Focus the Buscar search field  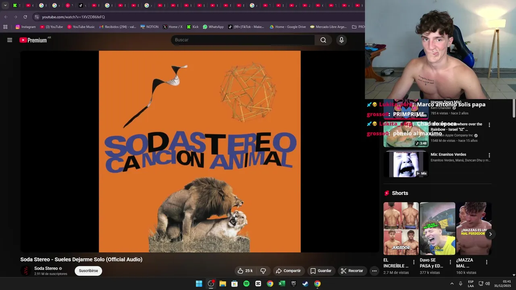pyautogui.click(x=243, y=40)
